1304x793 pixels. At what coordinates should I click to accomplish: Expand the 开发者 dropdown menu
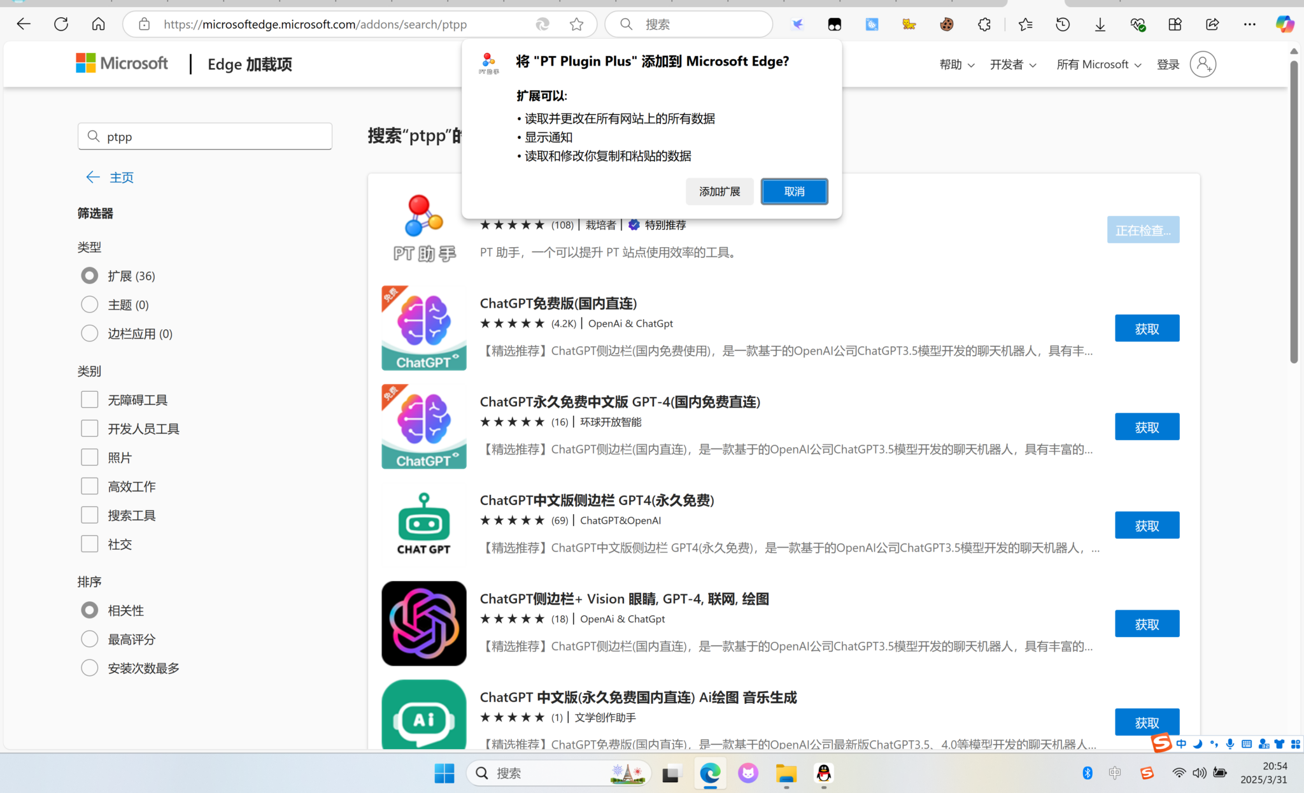coord(1012,64)
